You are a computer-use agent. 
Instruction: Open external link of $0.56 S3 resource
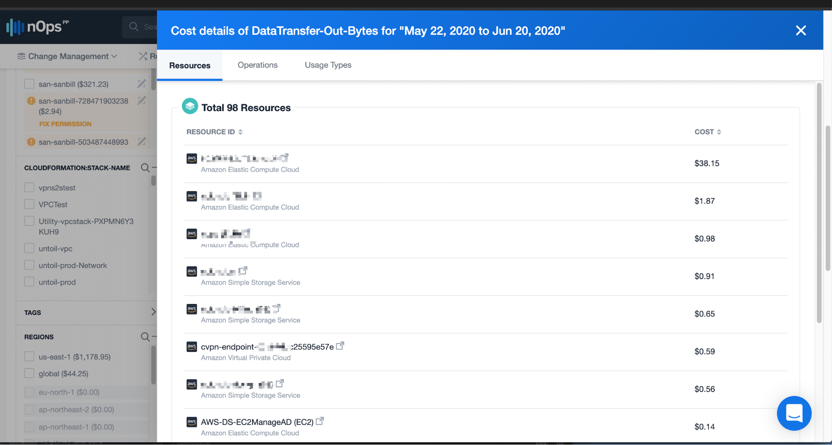pos(280,383)
